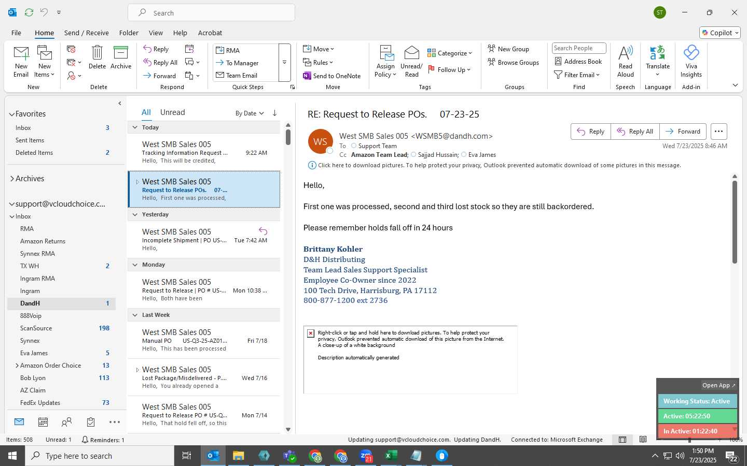
Task: Switch to People view in navigation bar
Action: [66, 422]
